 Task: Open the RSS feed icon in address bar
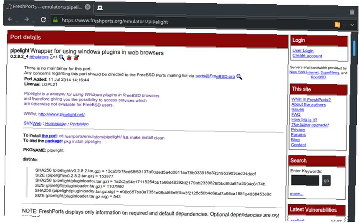point(337,24)
